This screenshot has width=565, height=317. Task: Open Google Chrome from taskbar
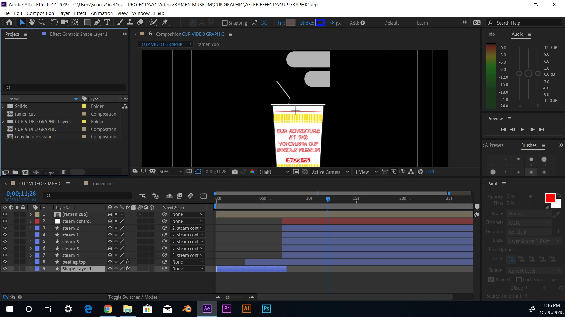(108, 309)
